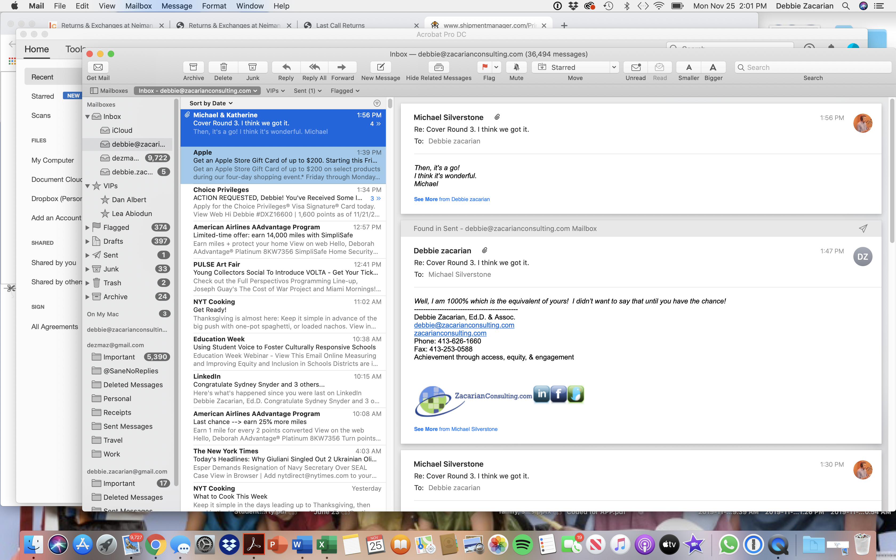Image resolution: width=896 pixels, height=560 pixels.
Task: Open the flag color dropdown arrow
Action: 496,67
